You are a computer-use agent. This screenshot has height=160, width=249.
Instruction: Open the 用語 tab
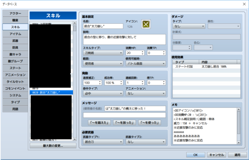(x=15, y=109)
